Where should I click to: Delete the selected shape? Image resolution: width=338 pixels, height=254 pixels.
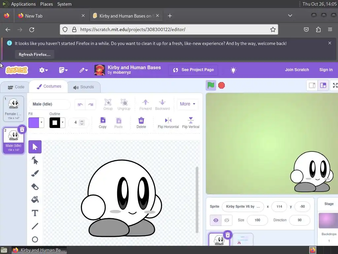tap(141, 122)
